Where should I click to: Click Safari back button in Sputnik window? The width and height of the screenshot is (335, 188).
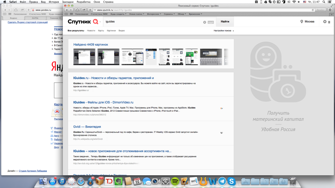67,10
